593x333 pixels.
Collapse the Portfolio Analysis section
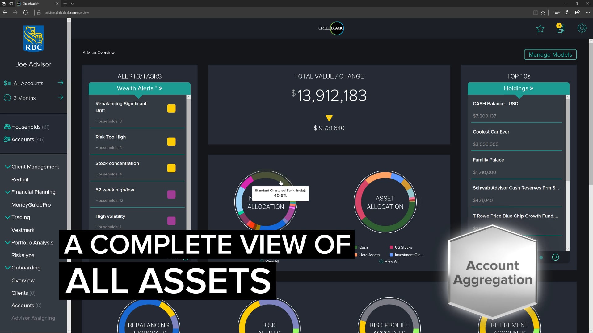click(x=8, y=242)
